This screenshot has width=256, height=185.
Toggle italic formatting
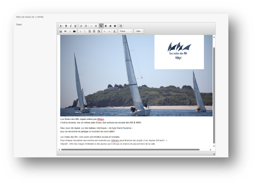[x=71, y=26]
